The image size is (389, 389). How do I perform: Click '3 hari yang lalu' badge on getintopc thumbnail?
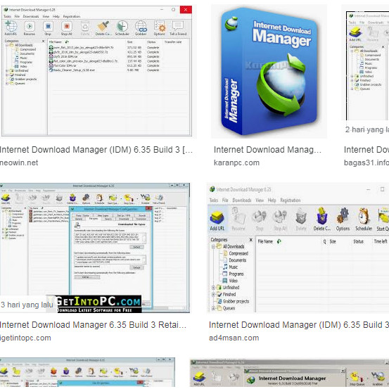coord(27,305)
